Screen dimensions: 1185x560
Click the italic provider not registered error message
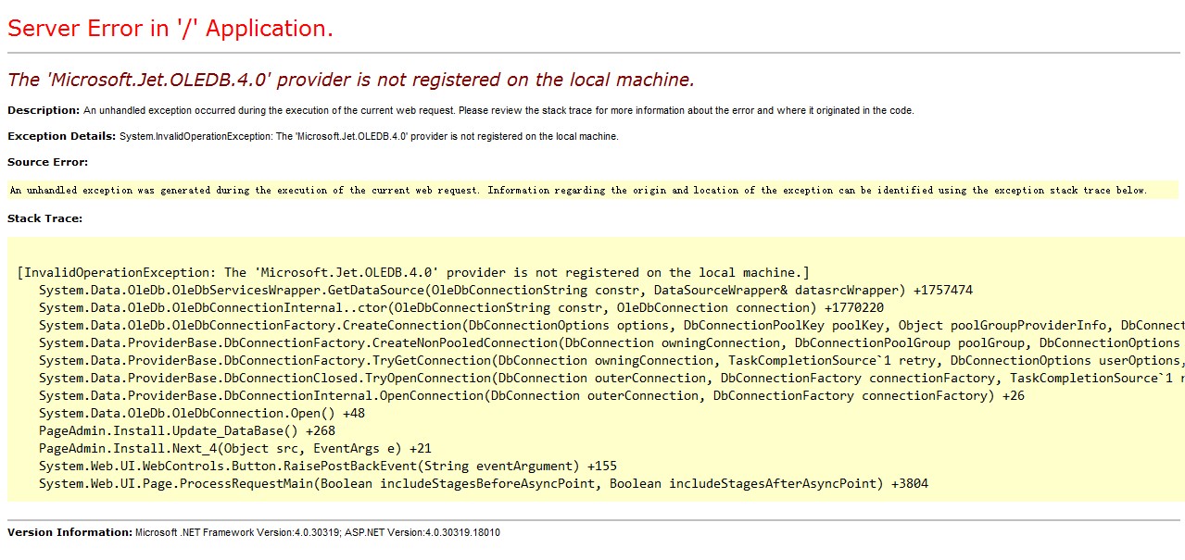[350, 80]
